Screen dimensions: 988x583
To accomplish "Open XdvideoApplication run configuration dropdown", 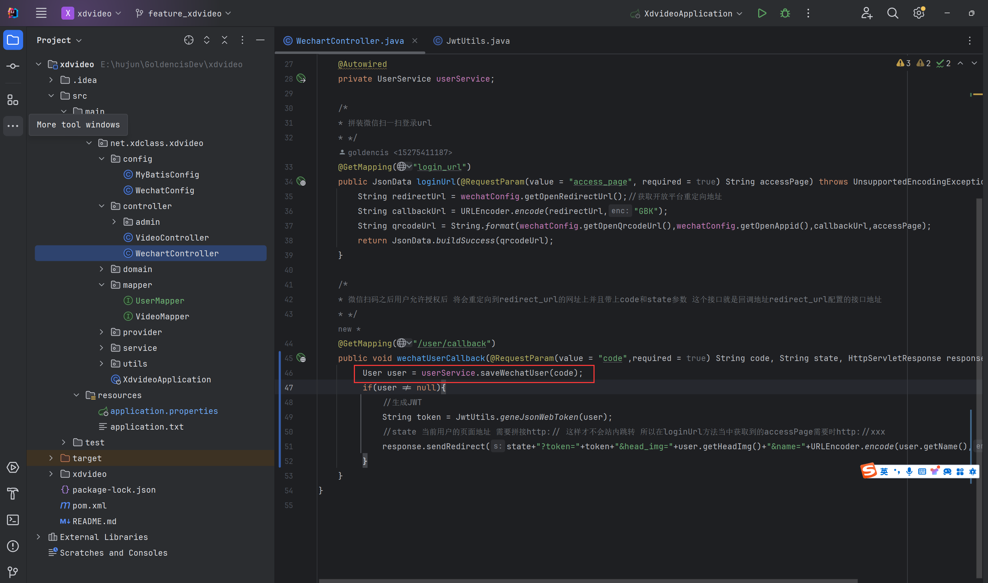I will tap(686, 13).
